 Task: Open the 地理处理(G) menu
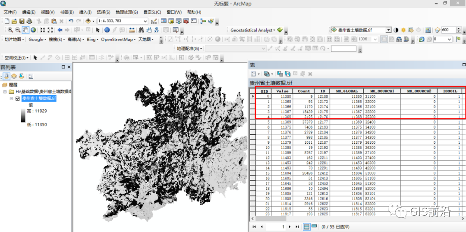tap(127, 12)
